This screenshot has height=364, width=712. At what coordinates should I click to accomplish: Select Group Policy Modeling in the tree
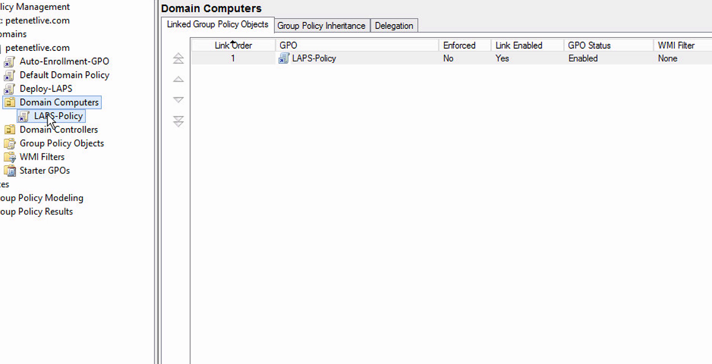tap(42, 198)
